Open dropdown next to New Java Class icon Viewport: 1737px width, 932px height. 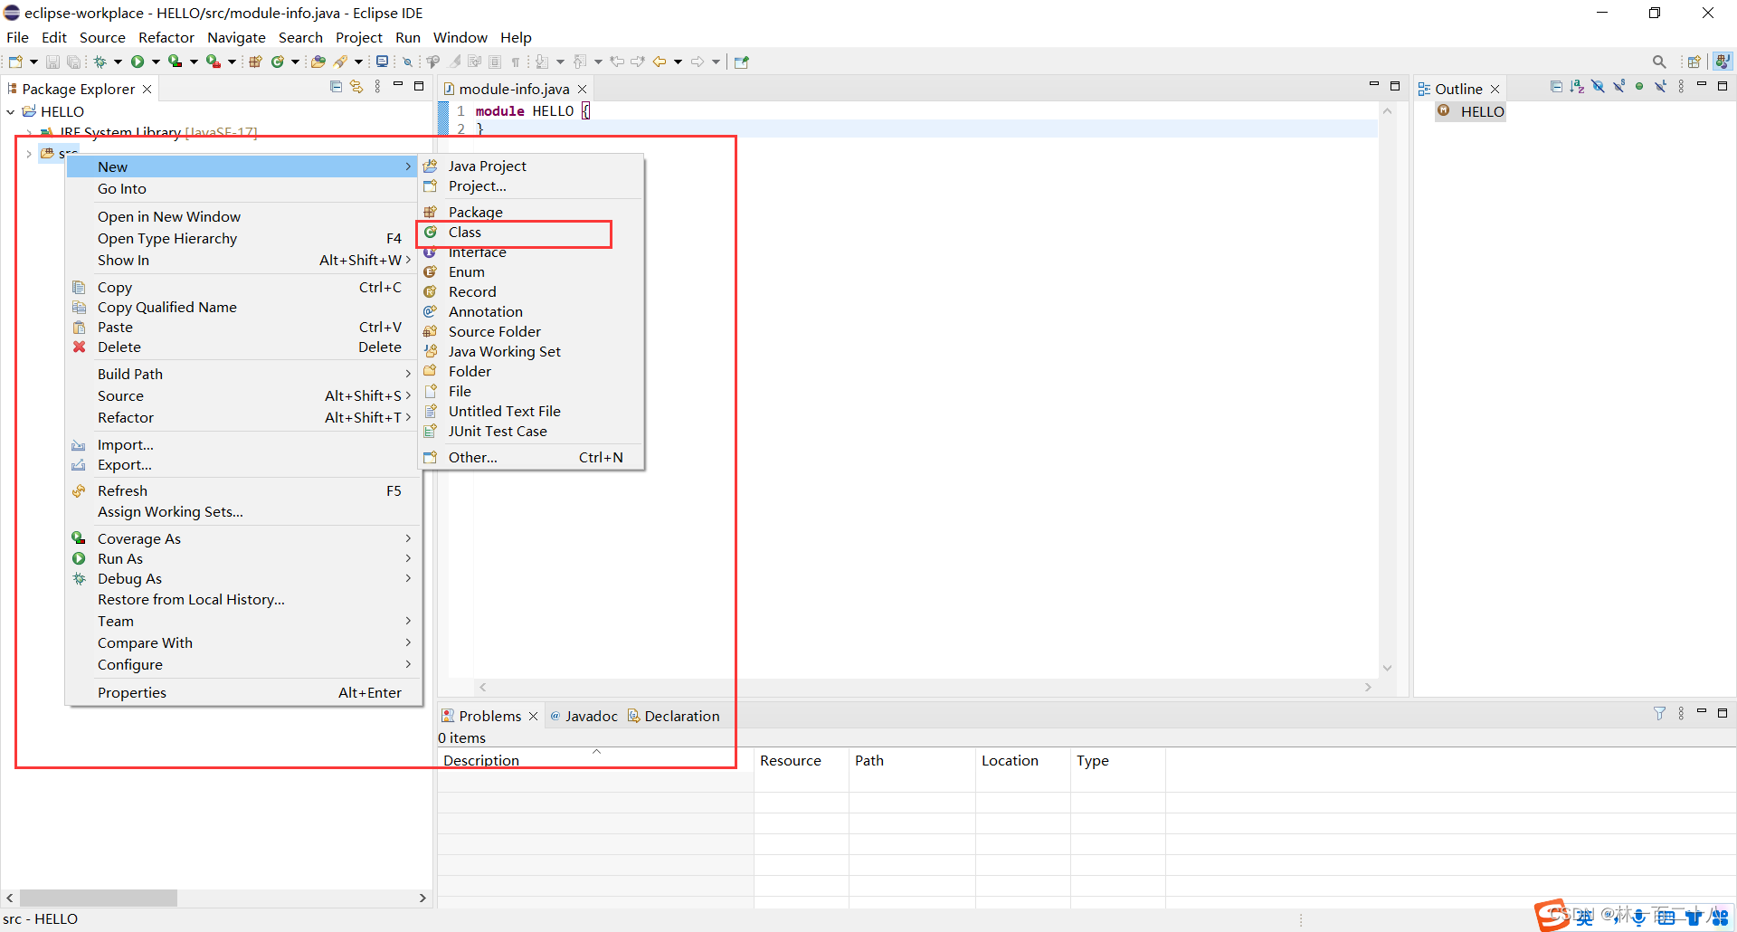(x=295, y=62)
